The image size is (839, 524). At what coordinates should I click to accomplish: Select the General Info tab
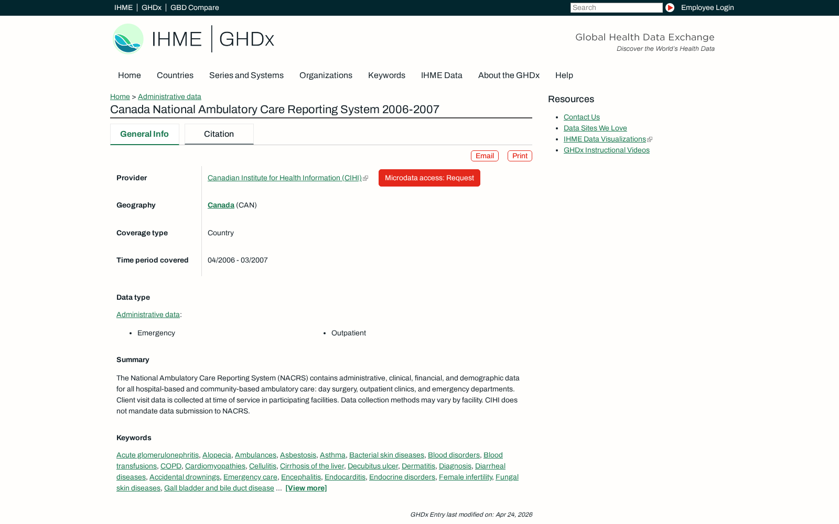coord(144,134)
